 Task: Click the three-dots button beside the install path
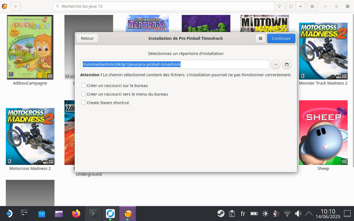click(276, 64)
